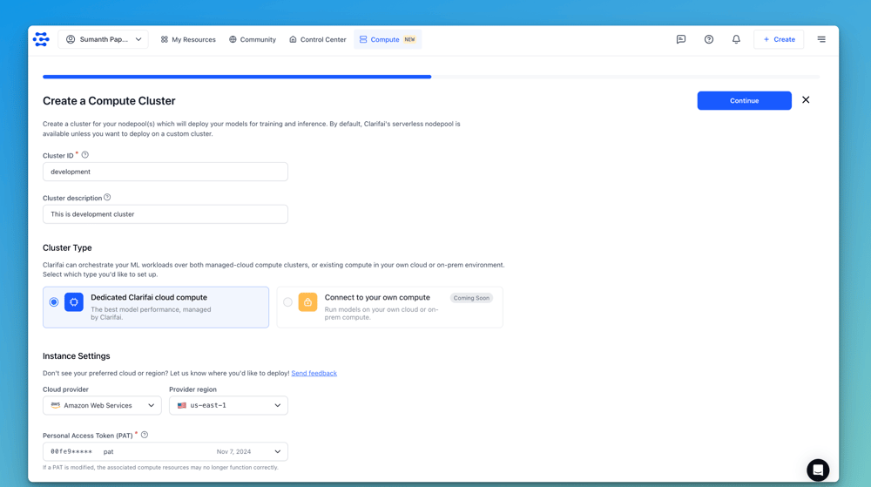Open notifications bell icon
This screenshot has height=487, width=871.
[736, 39]
